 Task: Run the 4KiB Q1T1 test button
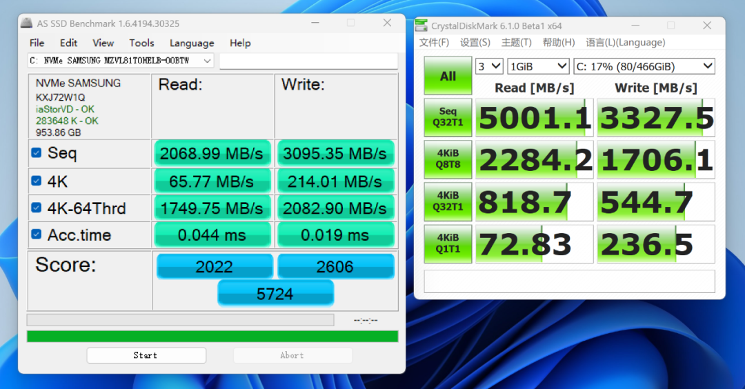coord(448,243)
